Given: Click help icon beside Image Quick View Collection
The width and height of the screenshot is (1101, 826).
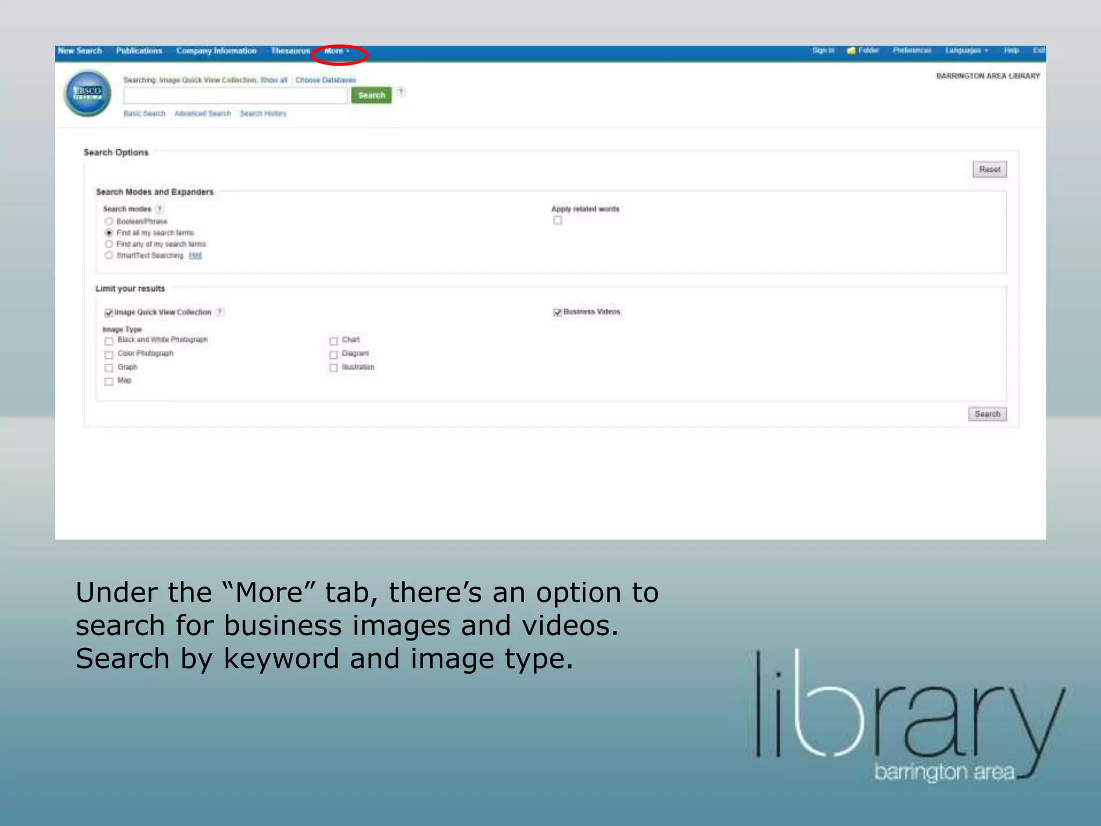Looking at the screenshot, I should (219, 312).
